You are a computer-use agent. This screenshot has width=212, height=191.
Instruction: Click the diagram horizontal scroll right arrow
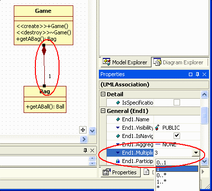pyautogui.click(x=84, y=139)
